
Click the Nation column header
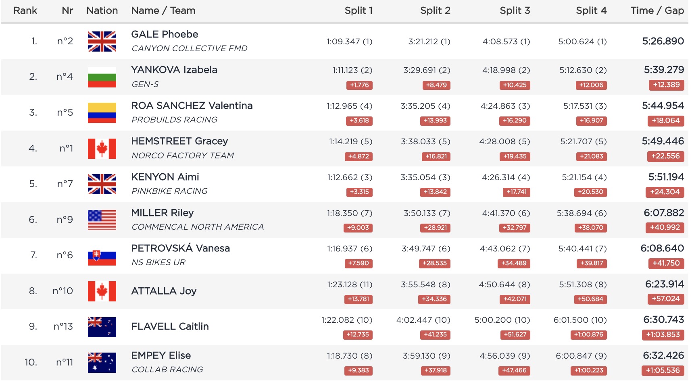(x=102, y=10)
